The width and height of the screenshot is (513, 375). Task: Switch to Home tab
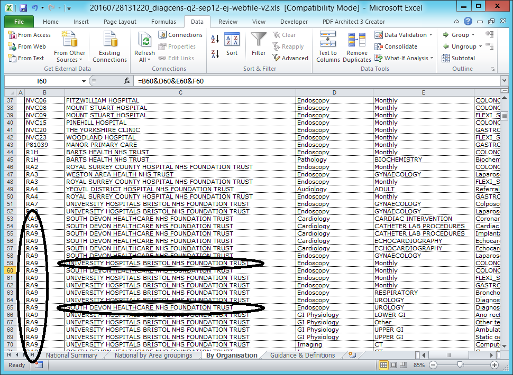pyautogui.click(x=51, y=22)
